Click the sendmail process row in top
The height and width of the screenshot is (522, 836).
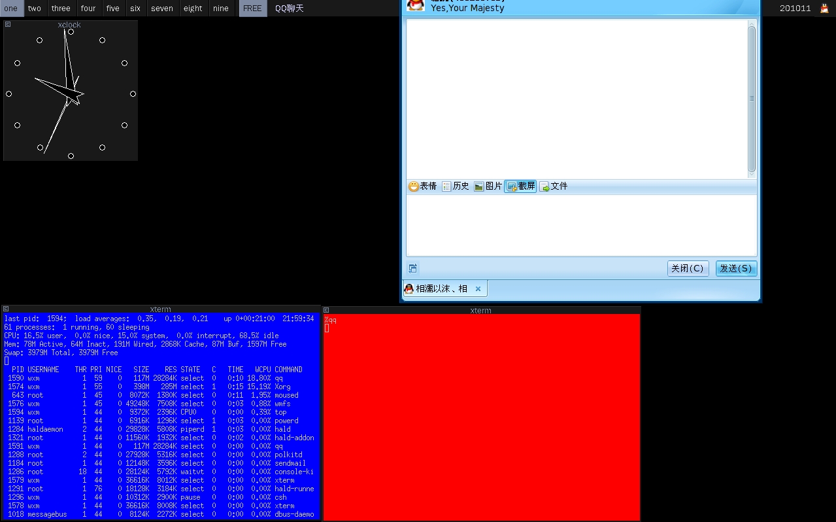[161, 463]
